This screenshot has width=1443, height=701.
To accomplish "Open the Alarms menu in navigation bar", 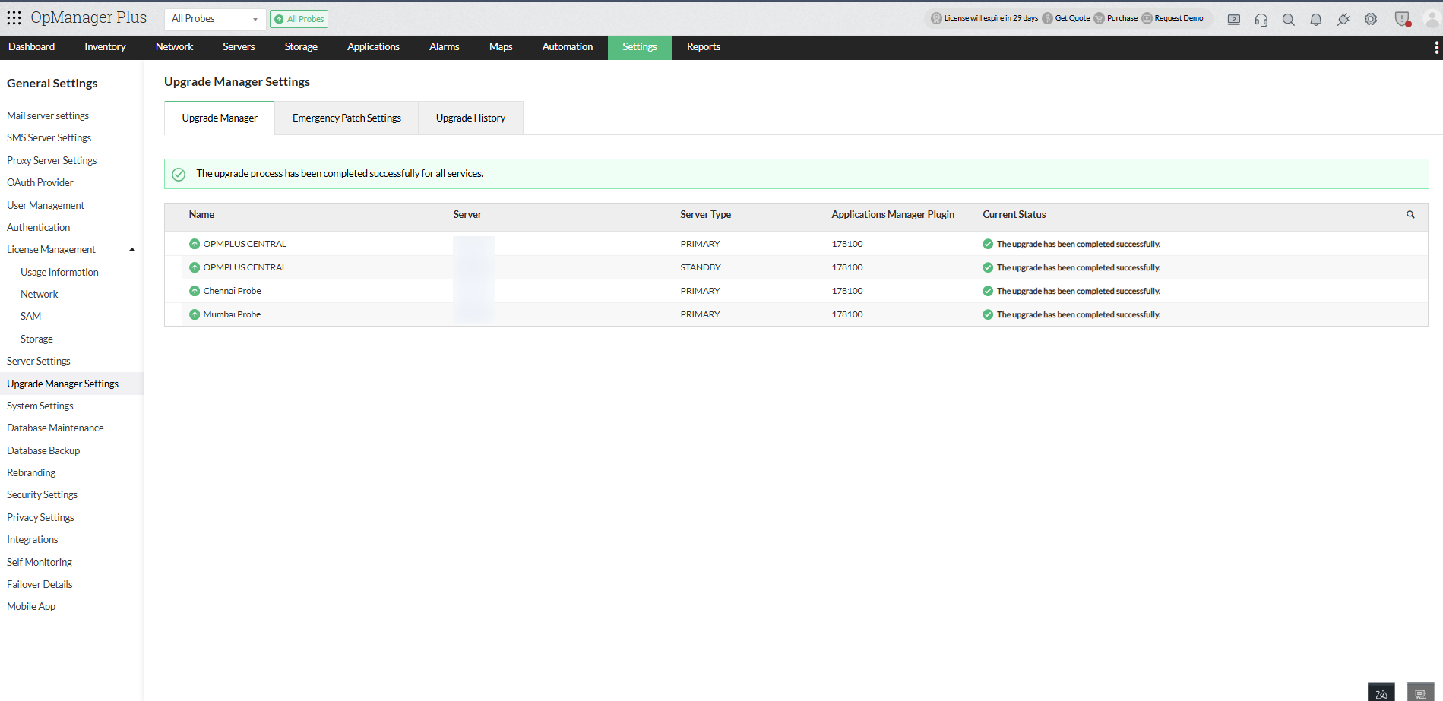I will coord(444,47).
